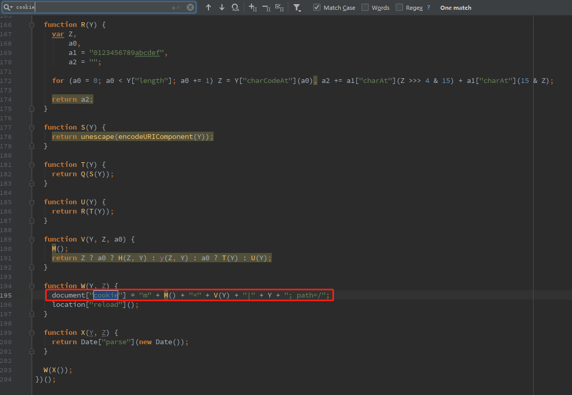The height and width of the screenshot is (395, 572).
Task: Click Find in Path magnifier icon
Action: coord(235,8)
